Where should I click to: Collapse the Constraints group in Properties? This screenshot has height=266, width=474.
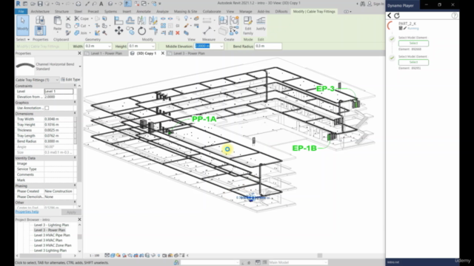pos(75,86)
